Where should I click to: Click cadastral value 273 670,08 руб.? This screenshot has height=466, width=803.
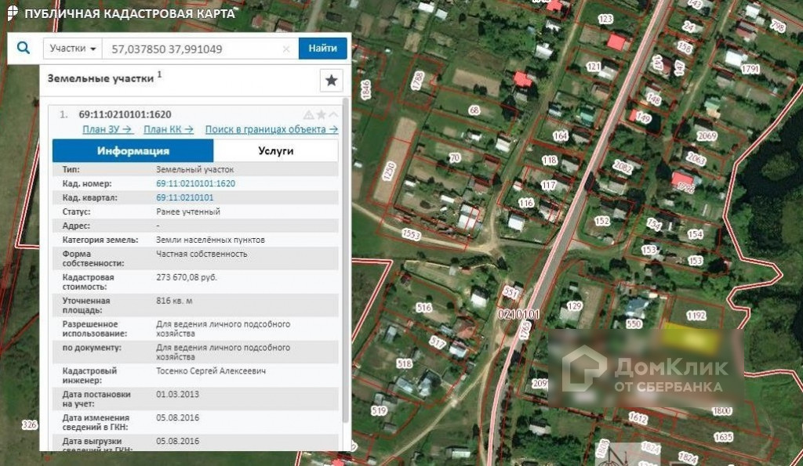187,277
